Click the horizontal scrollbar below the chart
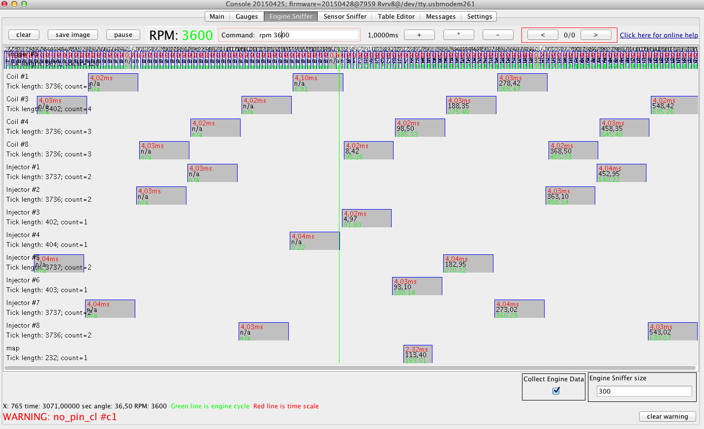 pos(350,368)
